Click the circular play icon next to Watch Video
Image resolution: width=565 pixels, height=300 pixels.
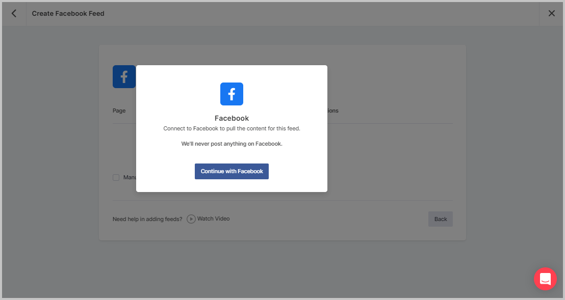pyautogui.click(x=191, y=219)
